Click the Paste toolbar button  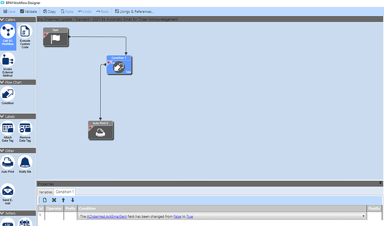point(67,12)
